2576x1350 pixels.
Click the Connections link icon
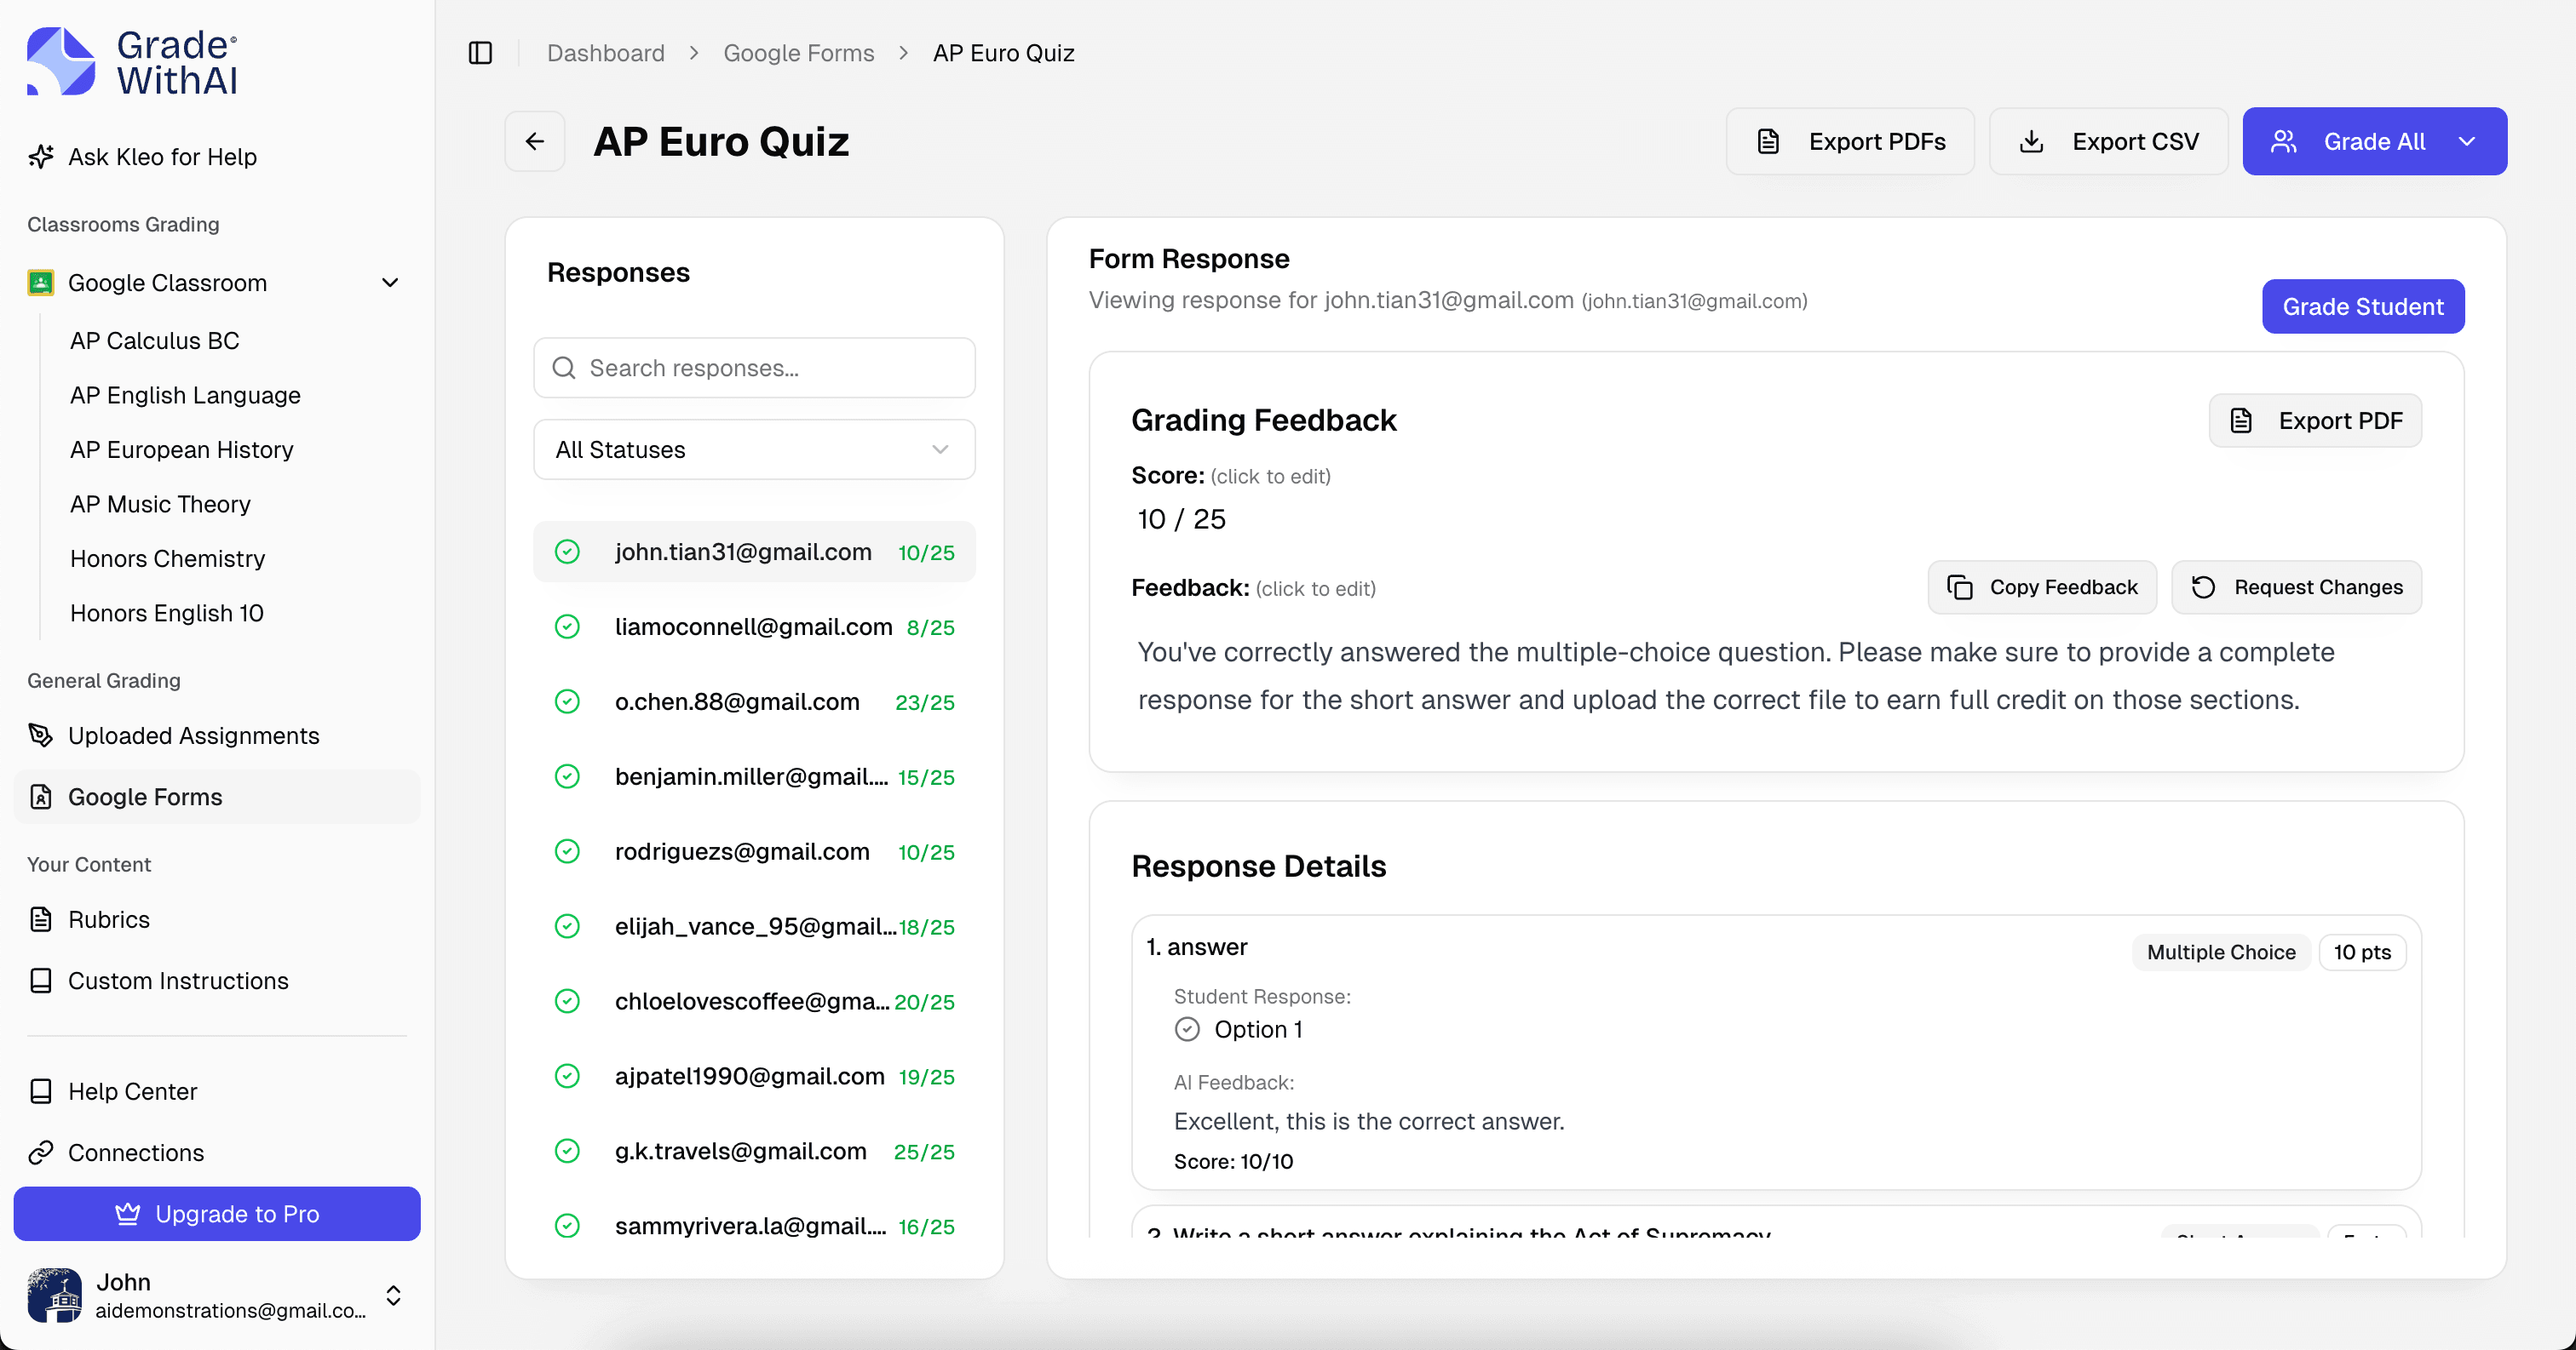40,1151
